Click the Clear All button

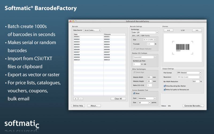(118, 99)
